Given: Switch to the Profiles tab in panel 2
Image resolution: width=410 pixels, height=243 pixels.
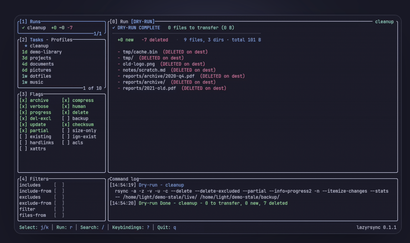Looking at the screenshot, I should (x=62, y=40).
